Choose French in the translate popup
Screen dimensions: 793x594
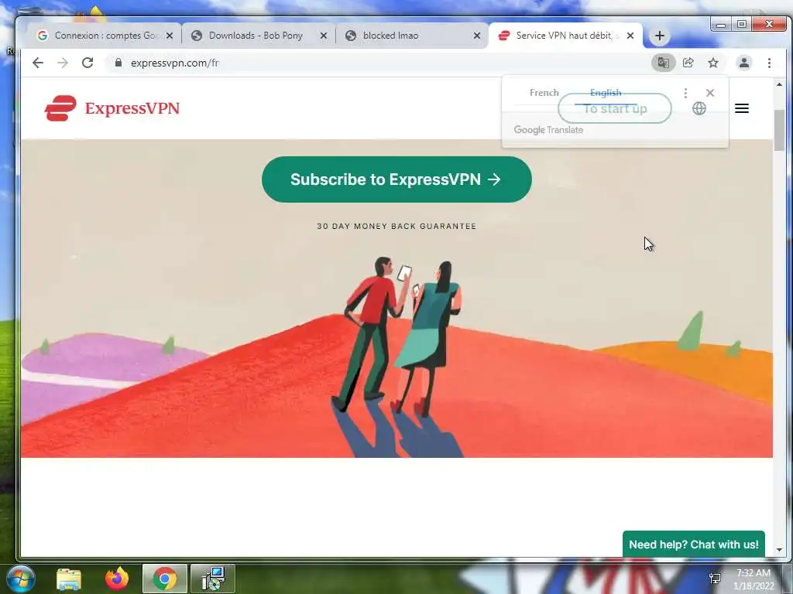[544, 93]
